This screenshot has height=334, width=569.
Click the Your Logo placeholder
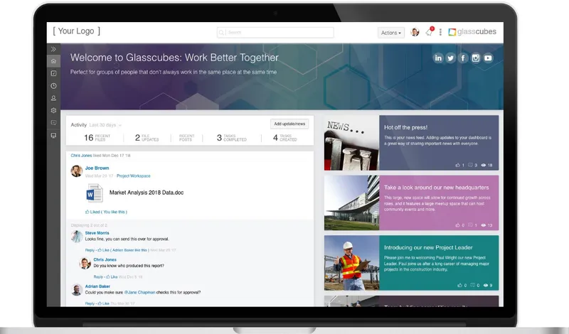click(76, 31)
